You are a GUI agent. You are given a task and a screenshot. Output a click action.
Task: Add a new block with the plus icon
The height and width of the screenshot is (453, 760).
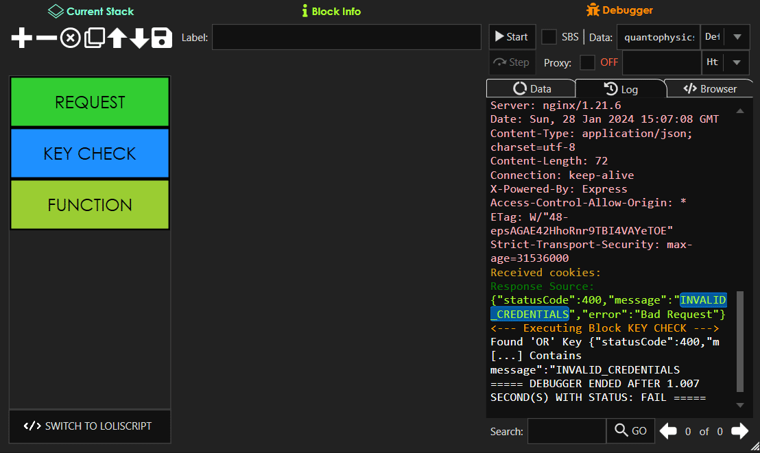coord(20,38)
